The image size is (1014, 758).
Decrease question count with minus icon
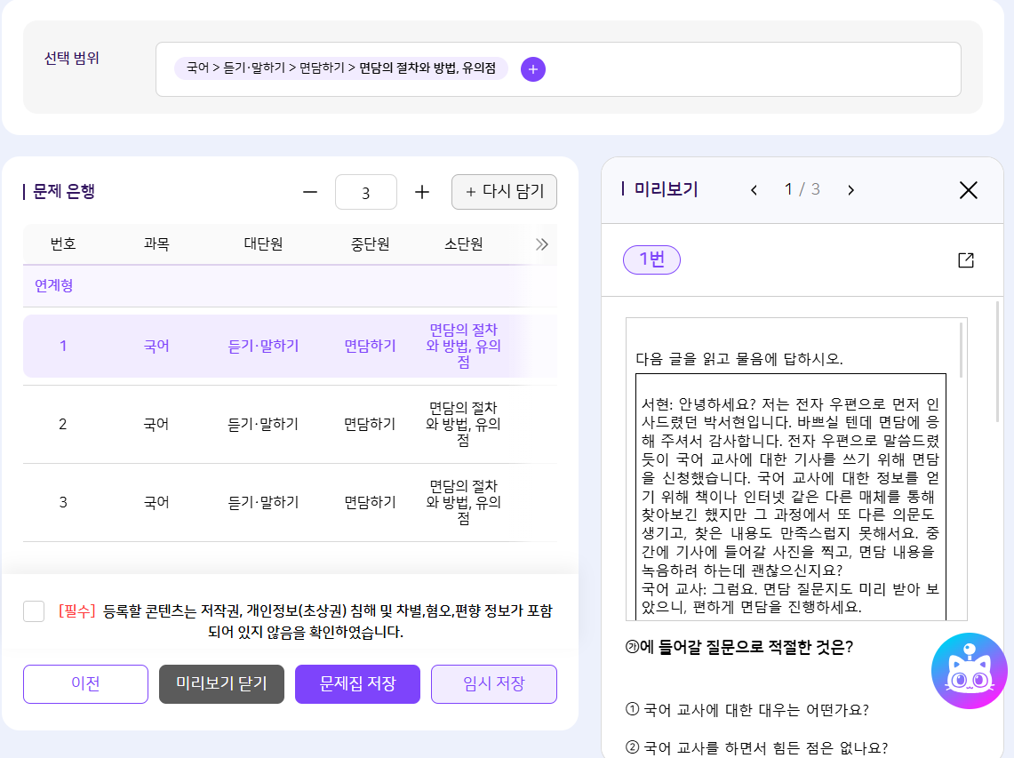click(310, 192)
